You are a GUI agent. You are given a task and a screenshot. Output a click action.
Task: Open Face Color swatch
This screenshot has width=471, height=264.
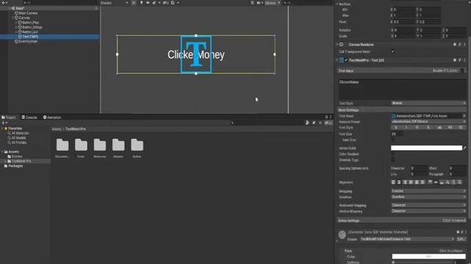coord(429,257)
